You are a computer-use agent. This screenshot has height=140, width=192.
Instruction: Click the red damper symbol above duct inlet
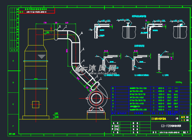click(x=51, y=28)
